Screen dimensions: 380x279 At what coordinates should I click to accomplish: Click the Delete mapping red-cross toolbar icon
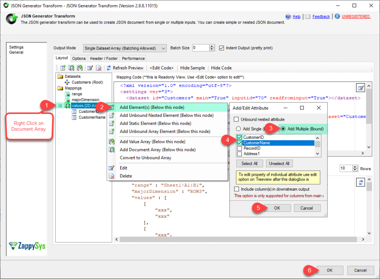[x=99, y=68]
